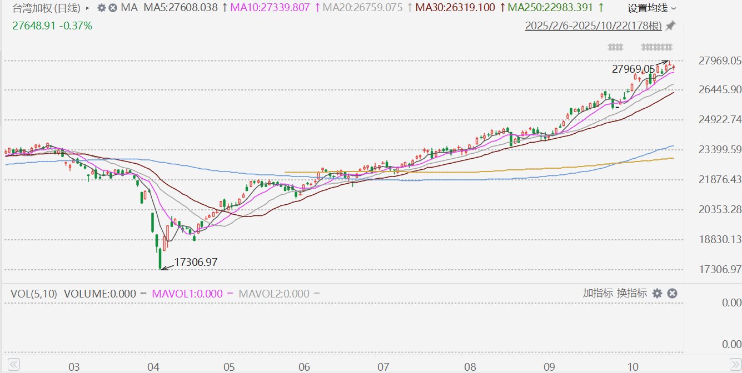Click the MAVOL1 label in volume panel
The width and height of the screenshot is (742, 373).
(187, 294)
